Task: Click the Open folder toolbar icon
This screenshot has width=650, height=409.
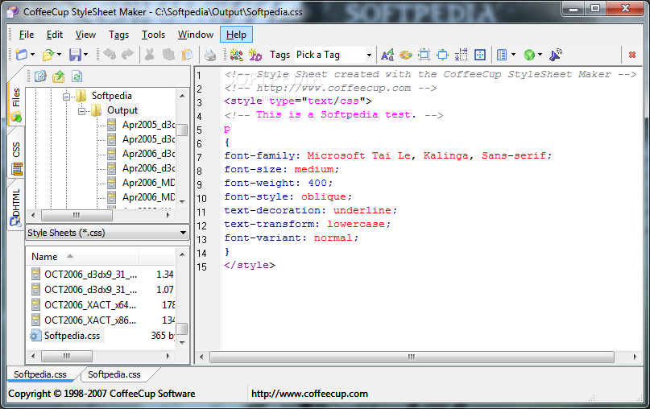Action: click(48, 55)
